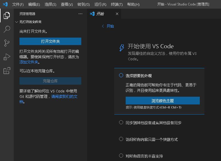Mark the 同步到其他设备或从其他设备同步 step circle
This screenshot has height=161, width=221.
pyautogui.click(x=121, y=122)
